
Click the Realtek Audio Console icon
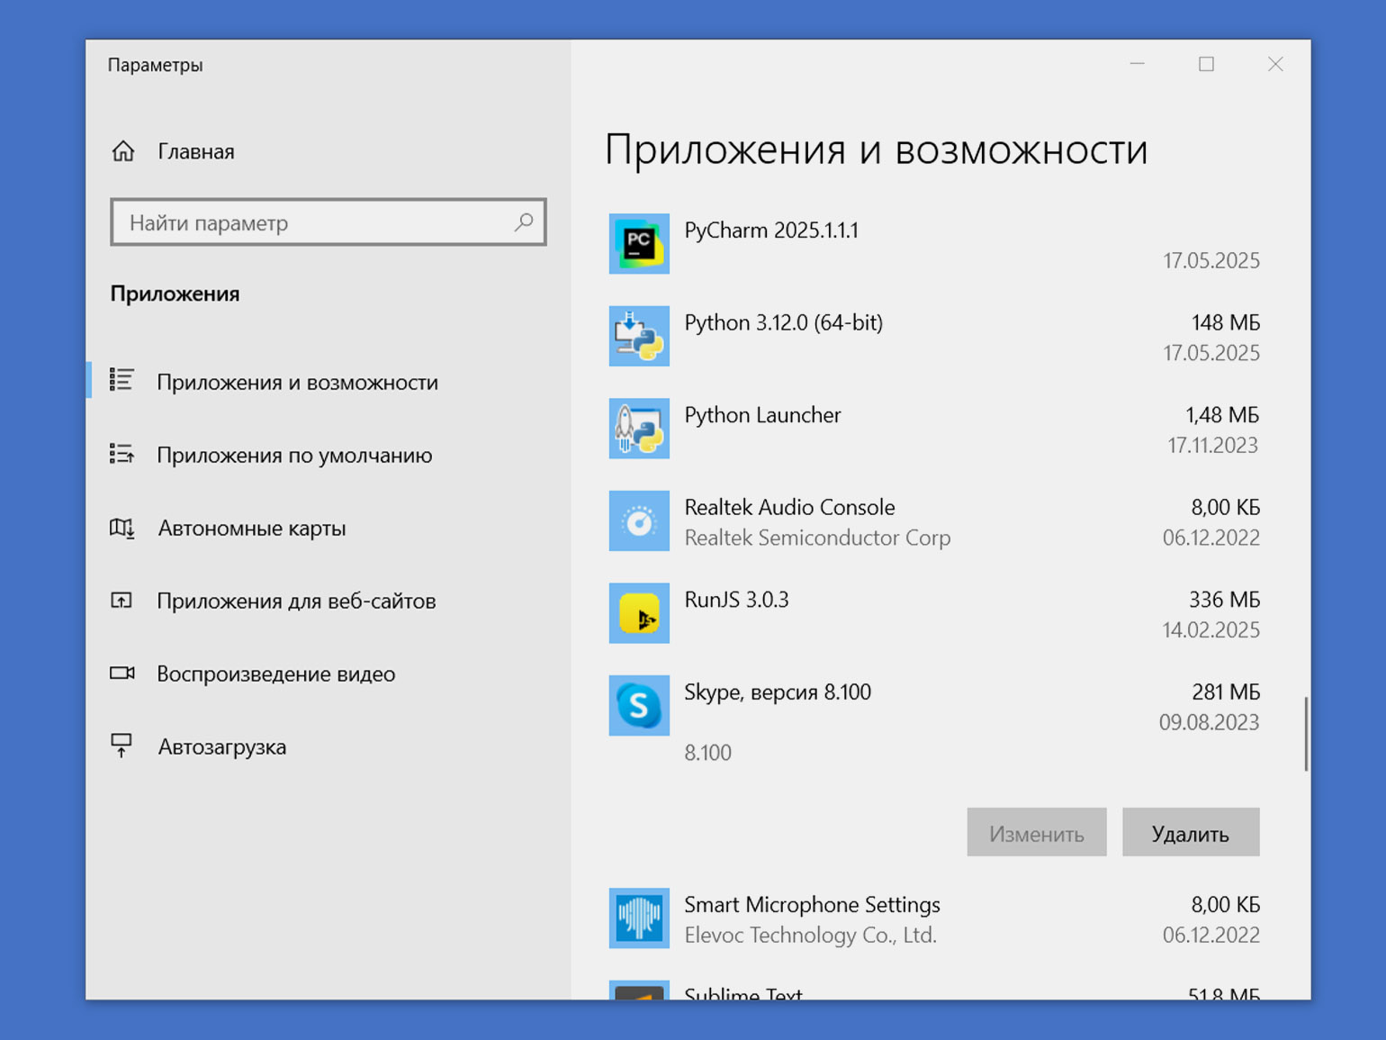[639, 520]
